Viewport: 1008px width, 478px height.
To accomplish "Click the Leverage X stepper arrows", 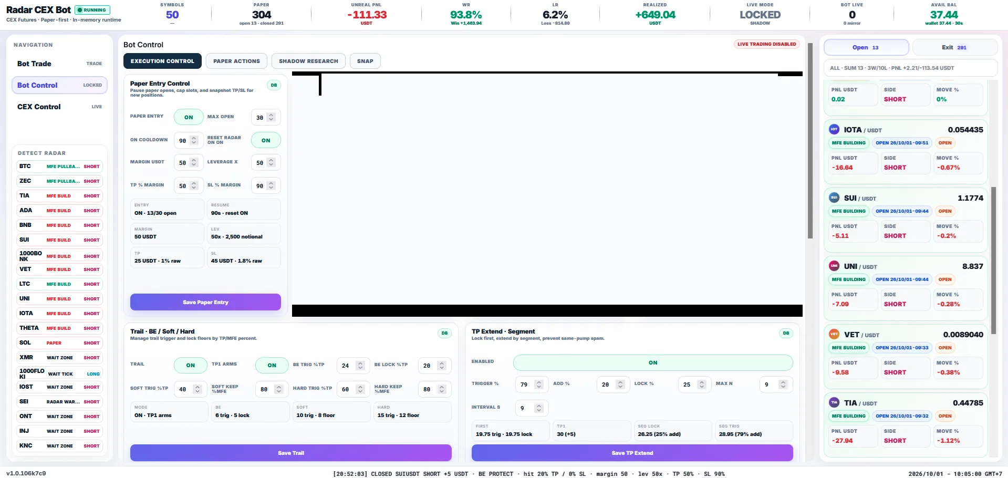I will coord(271,162).
